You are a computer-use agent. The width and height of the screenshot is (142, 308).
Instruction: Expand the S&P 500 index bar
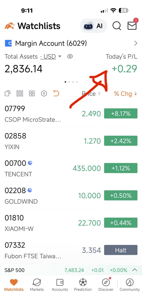pyautogui.click(x=135, y=270)
